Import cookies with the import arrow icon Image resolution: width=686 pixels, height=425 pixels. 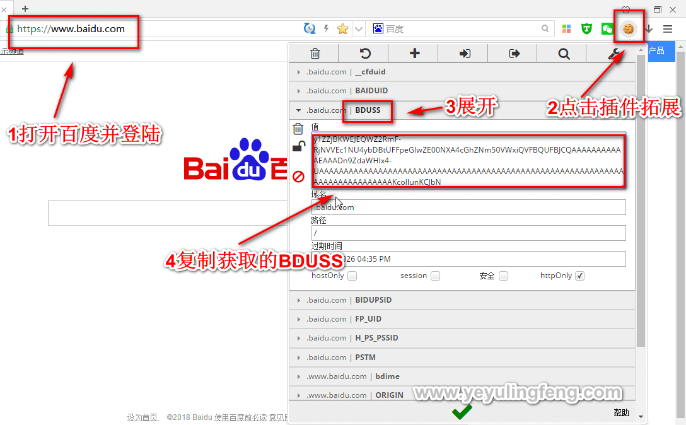(465, 54)
